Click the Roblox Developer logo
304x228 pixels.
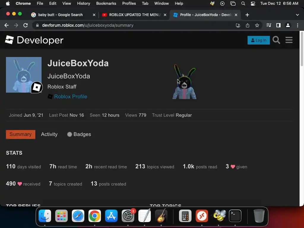click(x=34, y=40)
